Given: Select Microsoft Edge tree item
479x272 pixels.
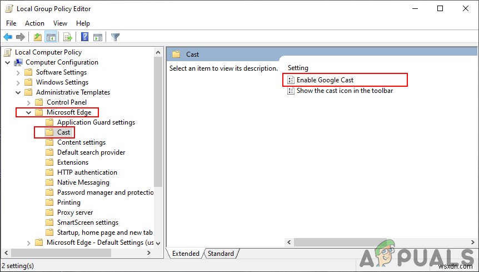Looking at the screenshot, I should tap(69, 112).
